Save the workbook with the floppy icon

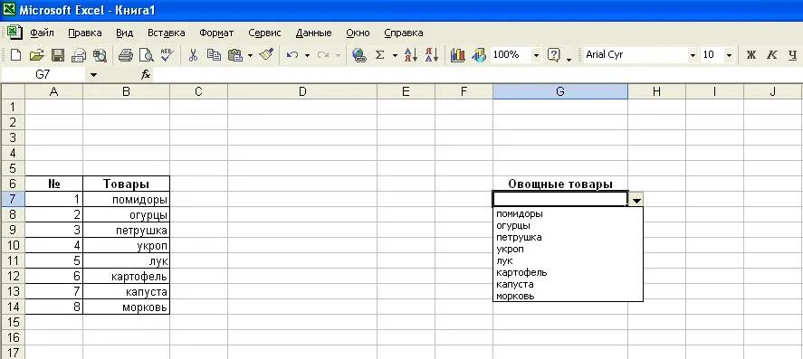[x=57, y=55]
